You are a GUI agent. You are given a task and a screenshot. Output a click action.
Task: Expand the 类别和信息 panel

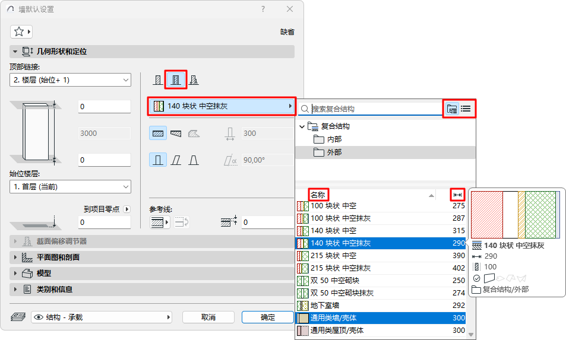click(15, 289)
